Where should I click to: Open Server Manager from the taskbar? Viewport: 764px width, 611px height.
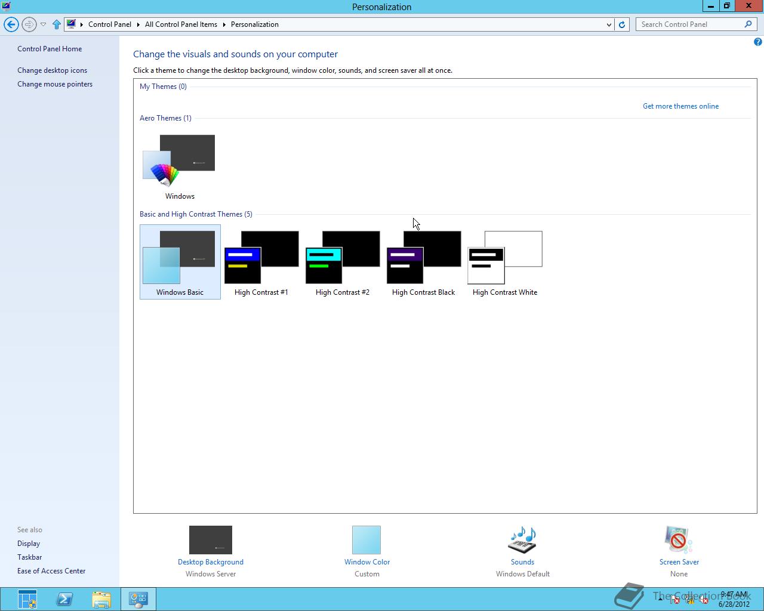pyautogui.click(x=27, y=599)
